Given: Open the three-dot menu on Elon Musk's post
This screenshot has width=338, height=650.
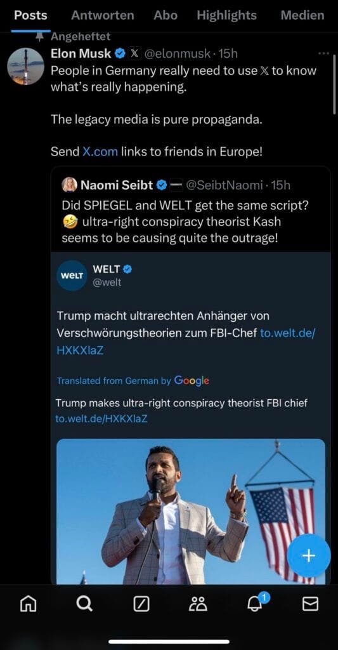Looking at the screenshot, I should click(x=324, y=53).
